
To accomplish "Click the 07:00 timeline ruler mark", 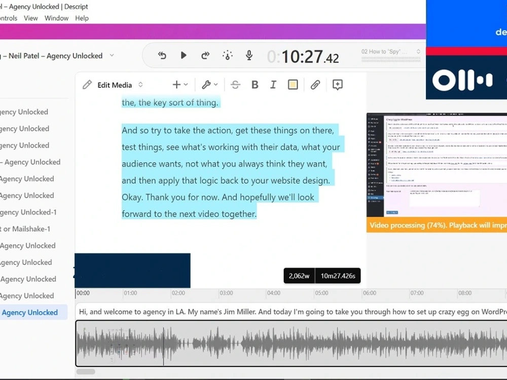I will 417,293.
